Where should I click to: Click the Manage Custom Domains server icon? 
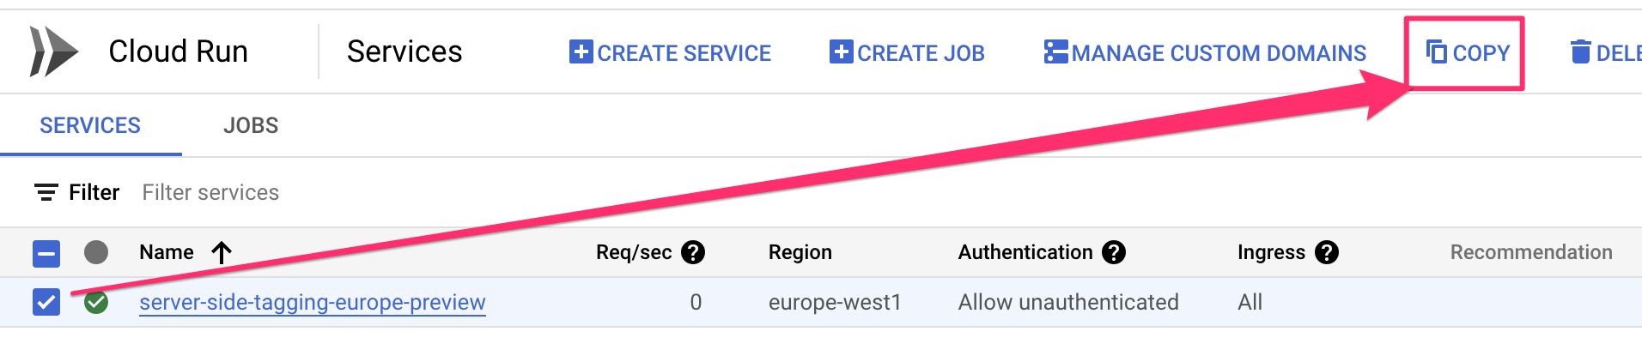(1056, 51)
